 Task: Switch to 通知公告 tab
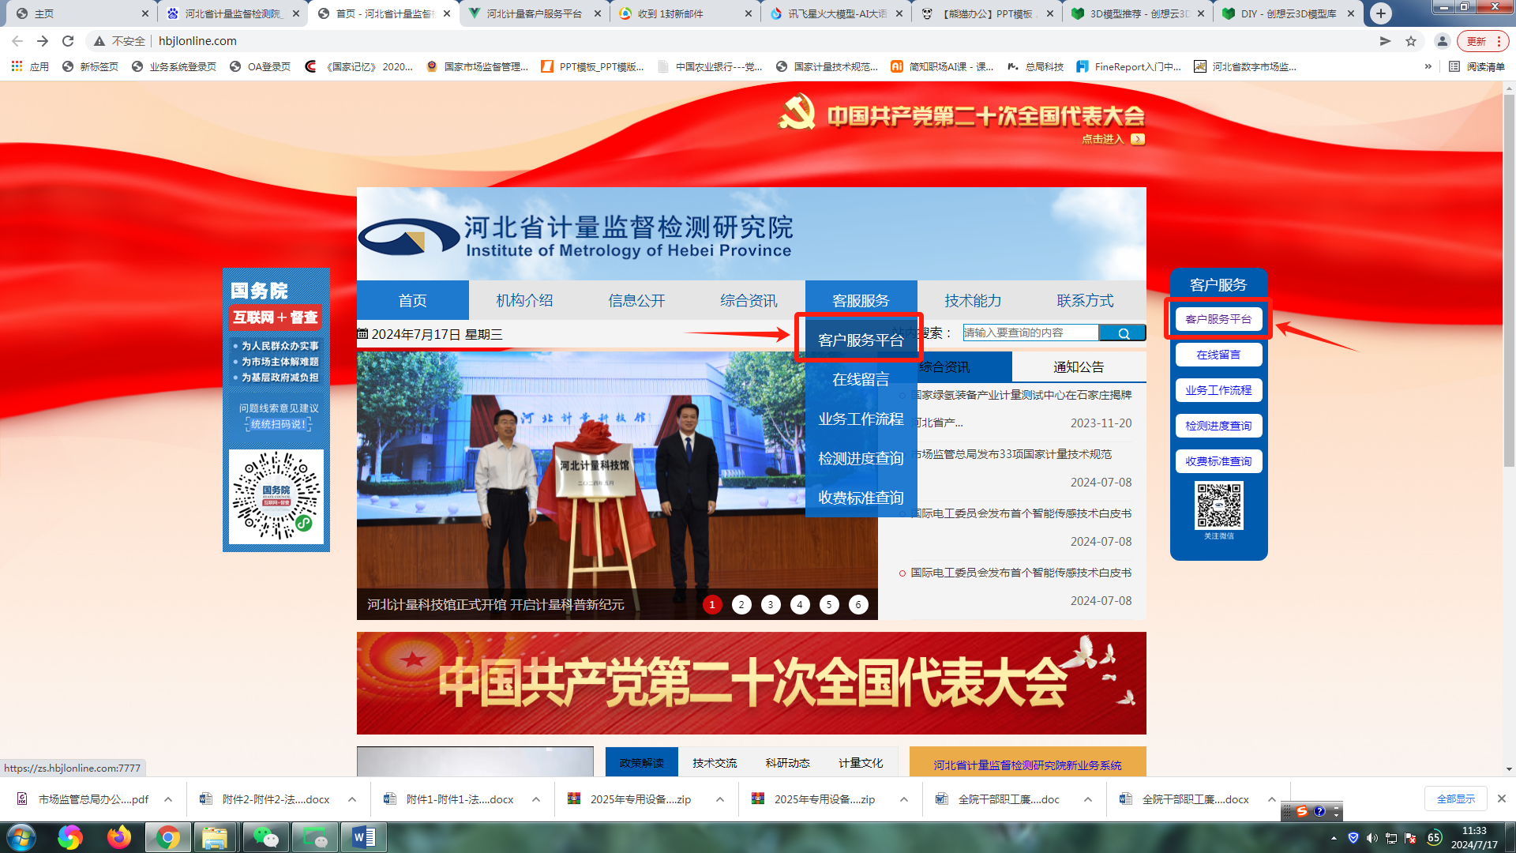pos(1079,367)
